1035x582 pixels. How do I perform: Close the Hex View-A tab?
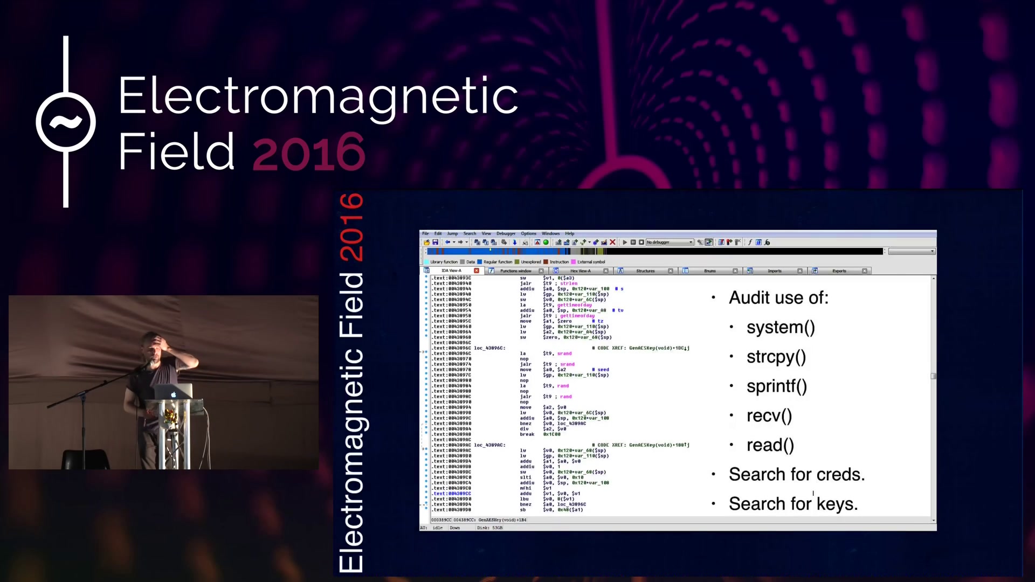coord(606,271)
